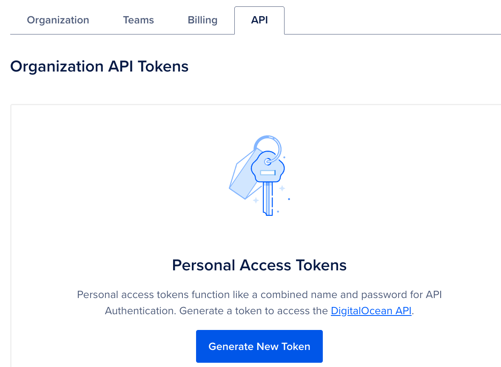
Task: Select the active API tab
Action: coord(259,20)
